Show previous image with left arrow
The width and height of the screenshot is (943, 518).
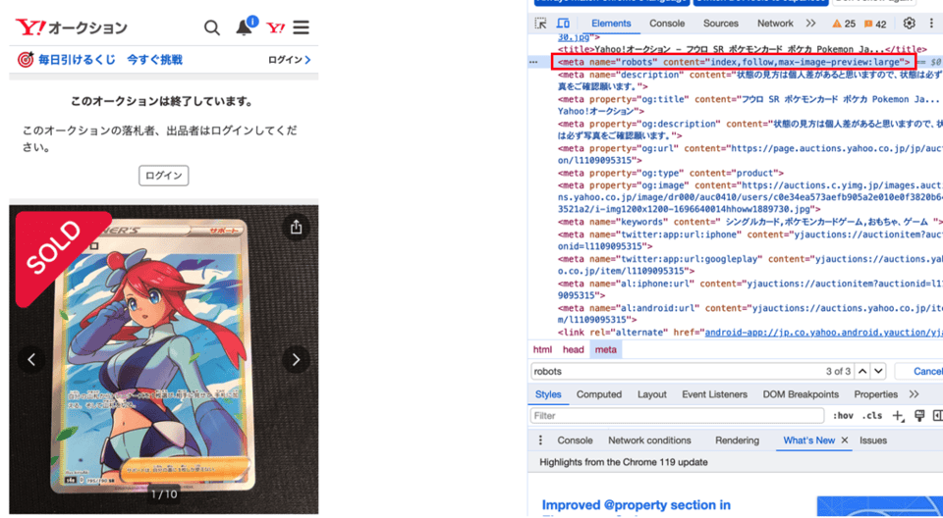click(x=31, y=359)
